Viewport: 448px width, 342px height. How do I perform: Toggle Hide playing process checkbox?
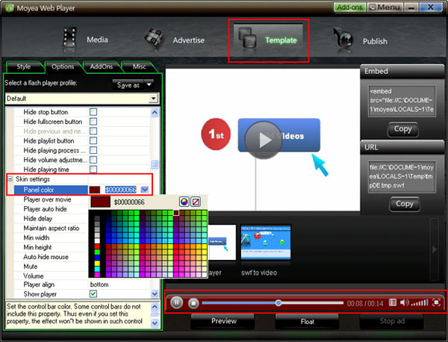point(93,150)
